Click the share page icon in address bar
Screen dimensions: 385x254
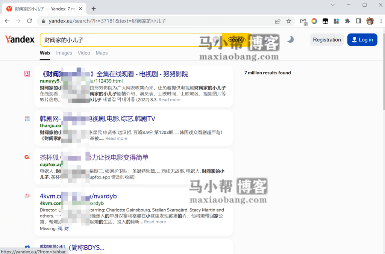pyautogui.click(x=277, y=21)
